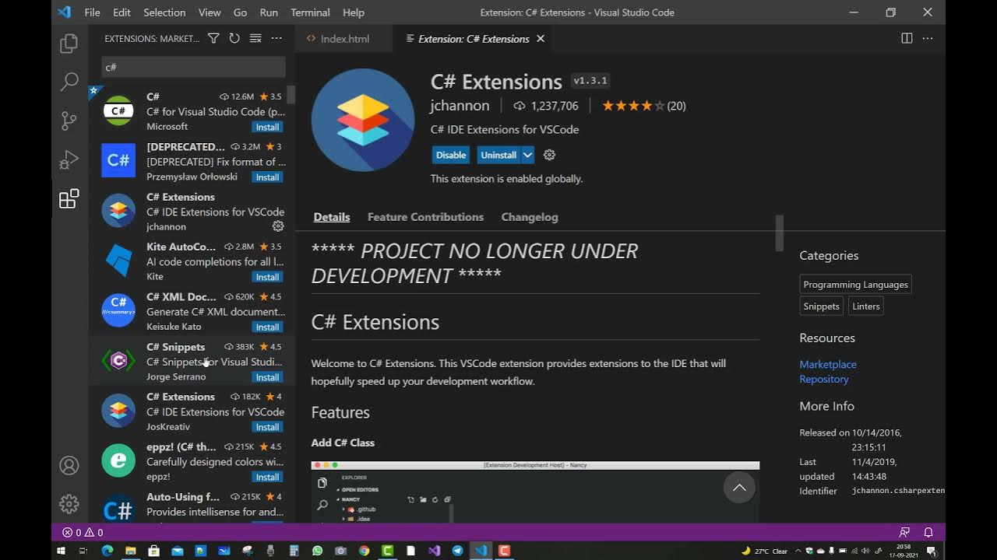Open the Marketplace resource link

[x=828, y=364]
